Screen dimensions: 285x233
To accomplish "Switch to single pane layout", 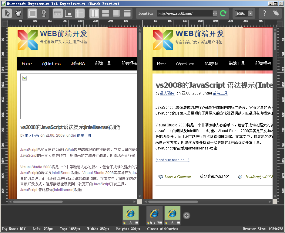I will click(127, 13).
